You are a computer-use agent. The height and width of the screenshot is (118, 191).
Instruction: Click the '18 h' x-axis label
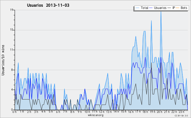(145, 112)
